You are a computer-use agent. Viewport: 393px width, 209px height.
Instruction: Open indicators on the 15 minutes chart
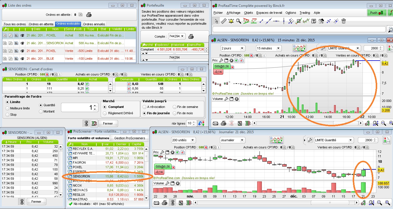click(299, 48)
